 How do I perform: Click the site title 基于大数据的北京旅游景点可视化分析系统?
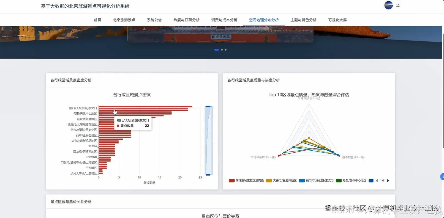[85, 6]
